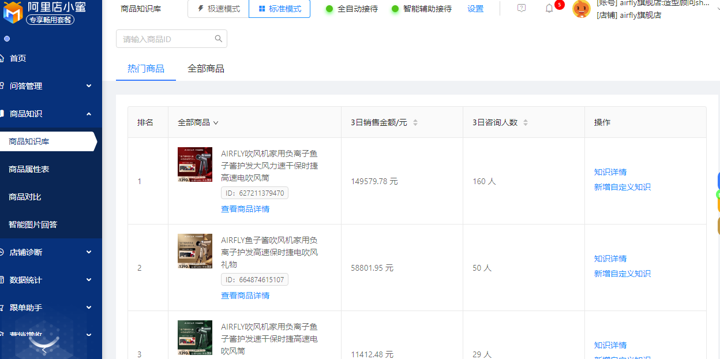Sort by 3日咨询人数 sort arrows
The width and height of the screenshot is (720, 359).
(x=525, y=122)
